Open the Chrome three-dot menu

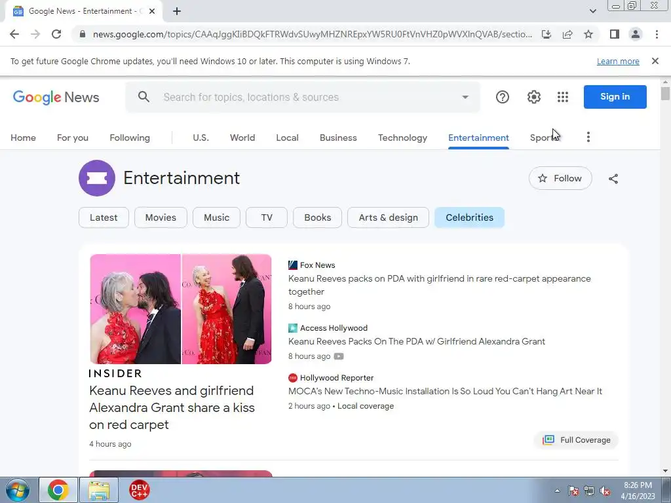(657, 34)
